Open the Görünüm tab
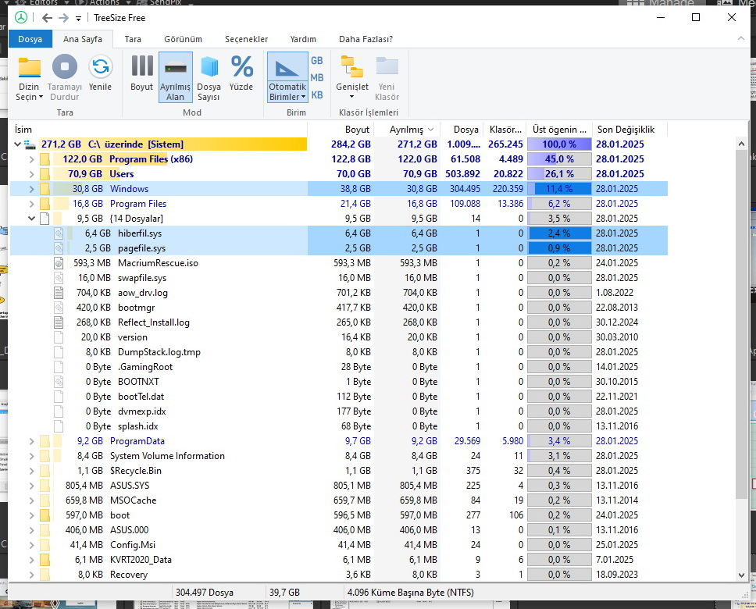The width and height of the screenshot is (756, 609). click(x=184, y=39)
